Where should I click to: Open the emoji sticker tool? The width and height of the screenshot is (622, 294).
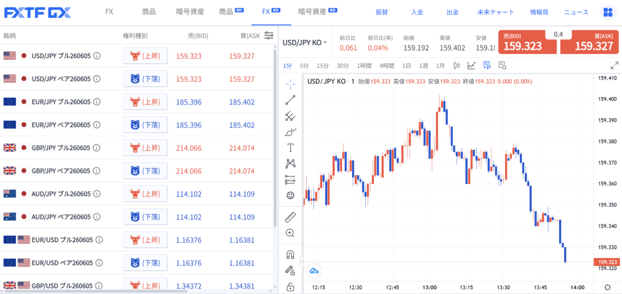coord(290,195)
